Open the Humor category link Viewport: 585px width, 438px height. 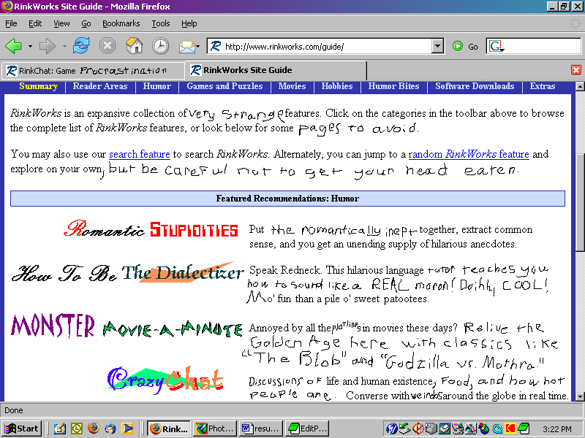click(x=157, y=86)
